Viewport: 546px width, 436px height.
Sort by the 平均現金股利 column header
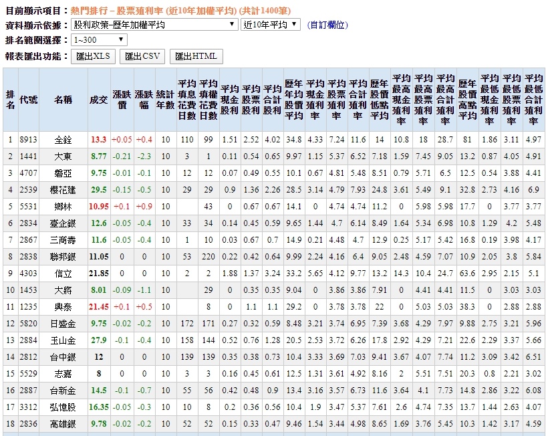tap(230, 100)
